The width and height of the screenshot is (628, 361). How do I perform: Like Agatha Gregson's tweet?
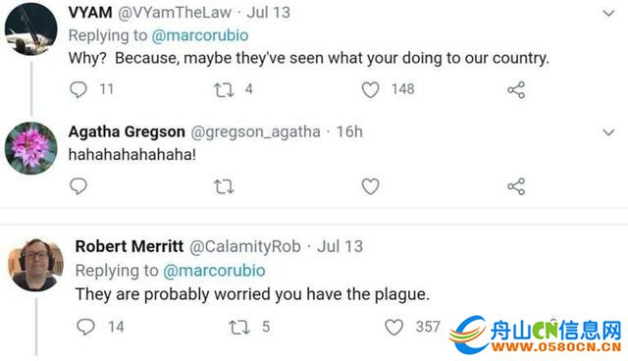pos(371,186)
